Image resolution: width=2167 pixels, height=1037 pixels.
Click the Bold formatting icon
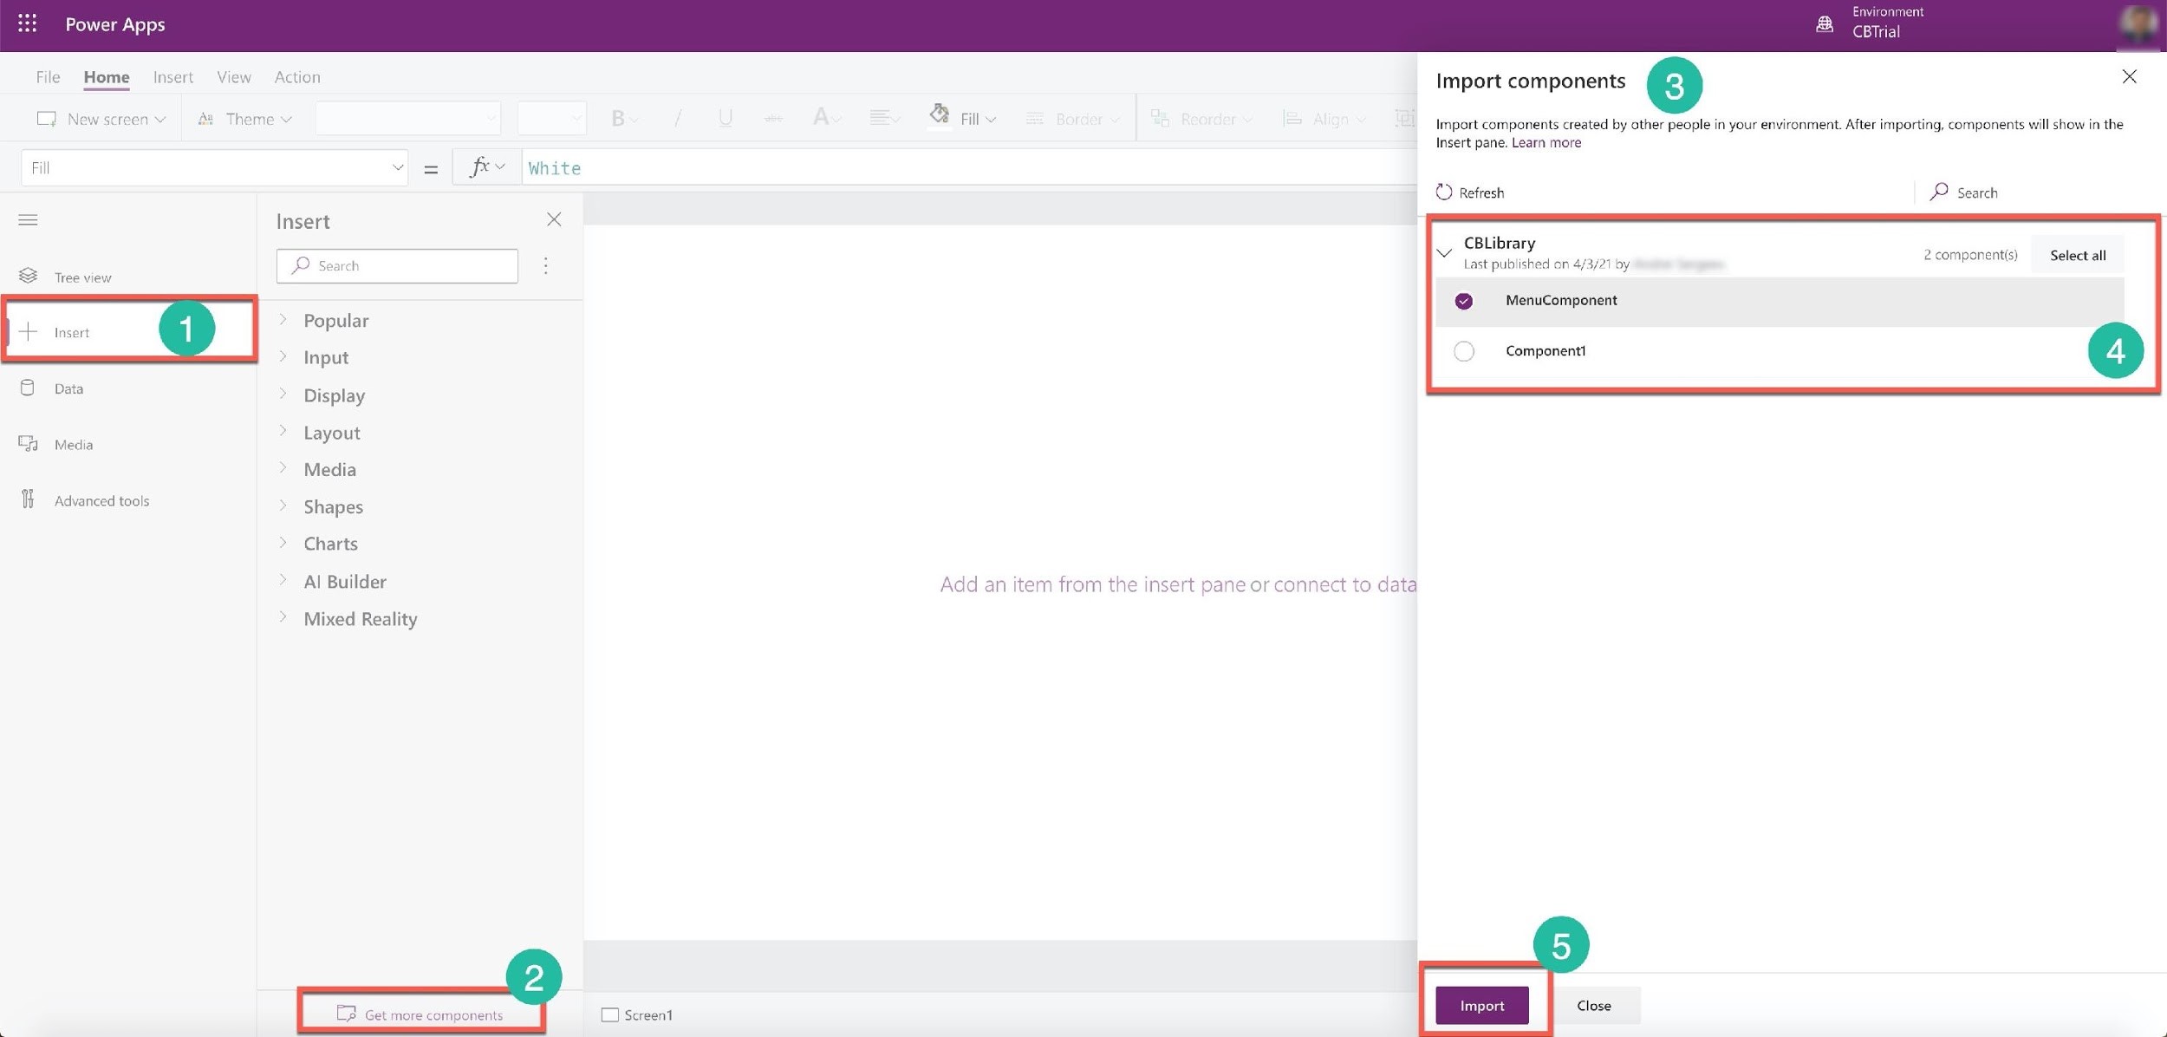(618, 119)
